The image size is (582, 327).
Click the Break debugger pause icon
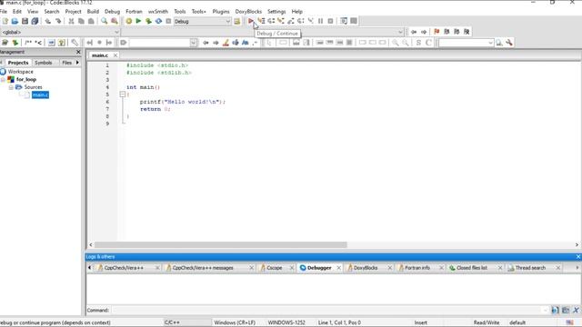[320, 21]
